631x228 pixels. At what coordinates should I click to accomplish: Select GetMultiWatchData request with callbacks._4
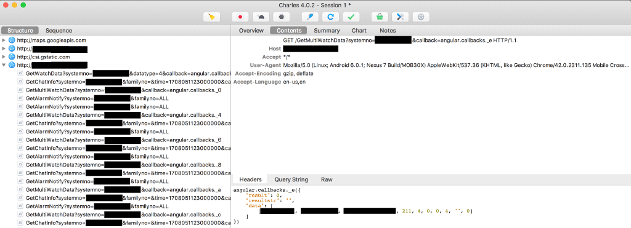[x=115, y=115]
